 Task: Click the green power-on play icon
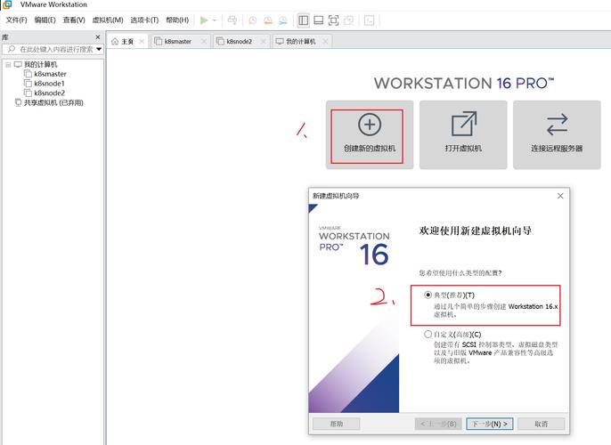(204, 20)
